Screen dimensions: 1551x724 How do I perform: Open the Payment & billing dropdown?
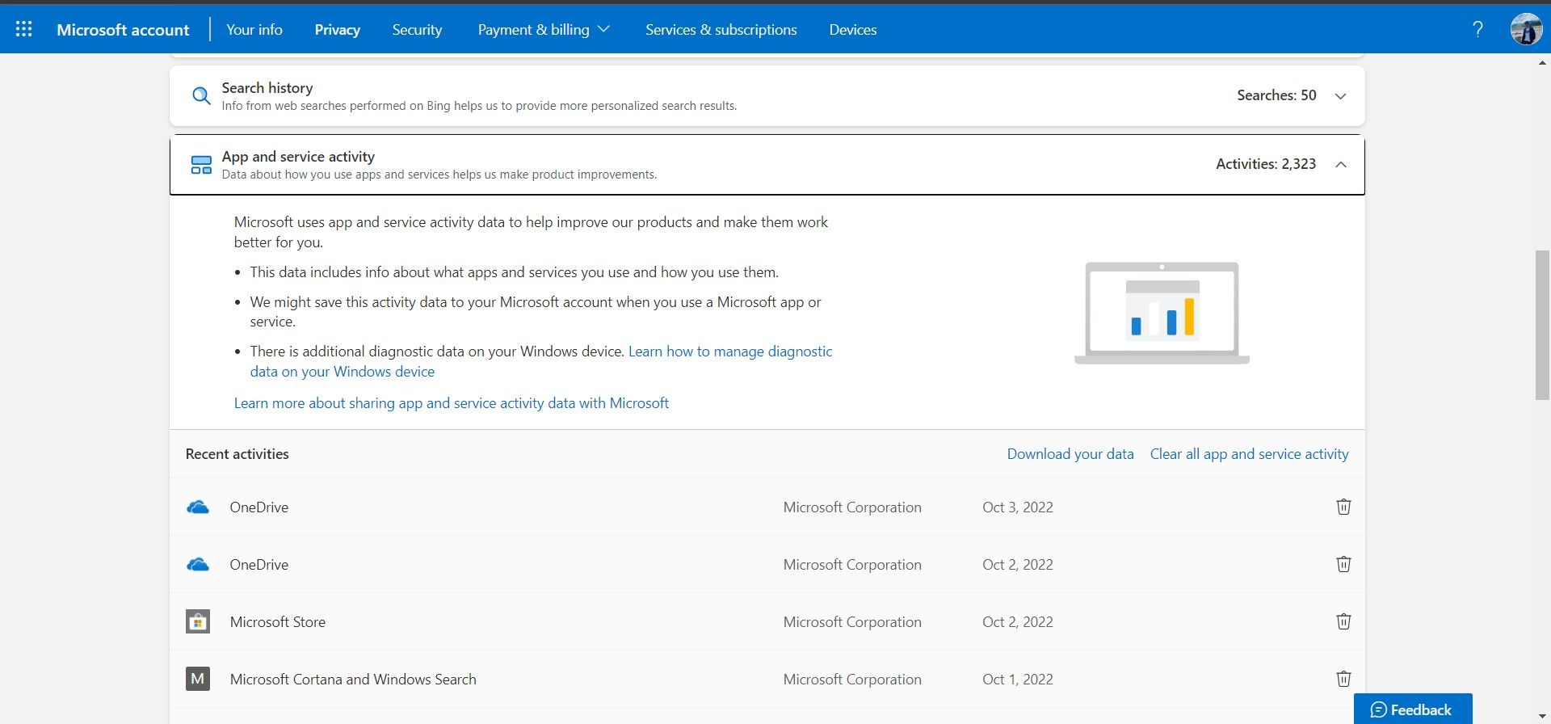pos(544,30)
